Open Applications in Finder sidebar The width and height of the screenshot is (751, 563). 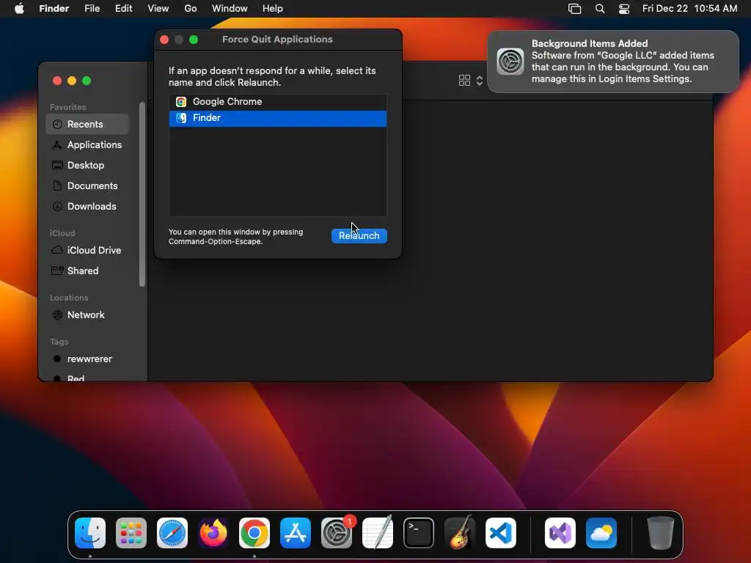click(88, 144)
